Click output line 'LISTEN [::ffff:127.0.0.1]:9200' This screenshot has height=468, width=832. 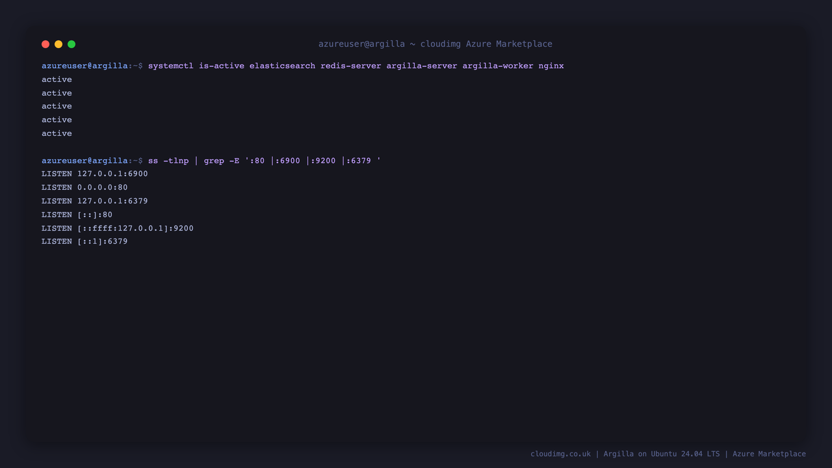click(x=118, y=229)
